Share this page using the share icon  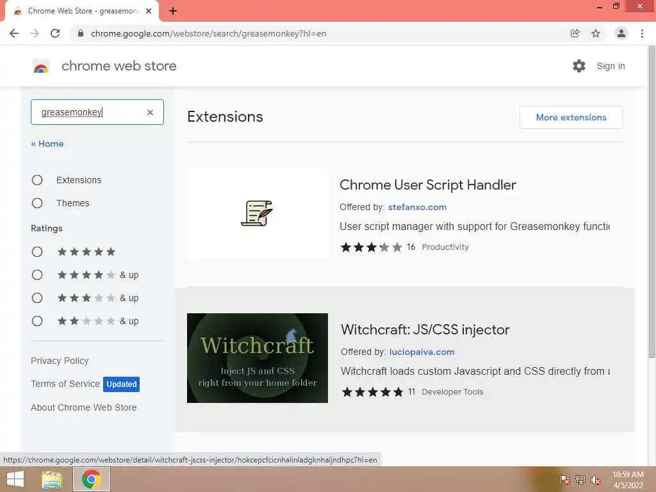575,33
